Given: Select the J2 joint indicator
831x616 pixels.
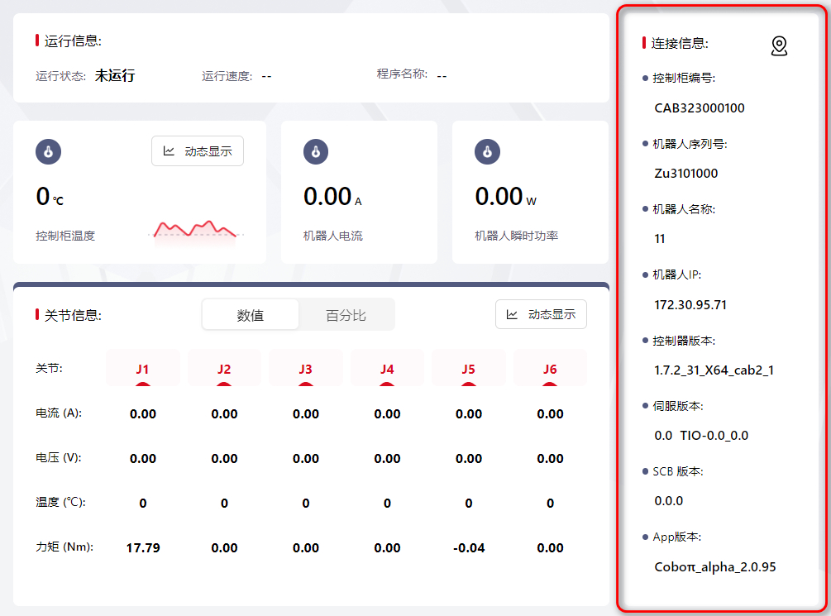Looking at the screenshot, I should click(x=224, y=369).
